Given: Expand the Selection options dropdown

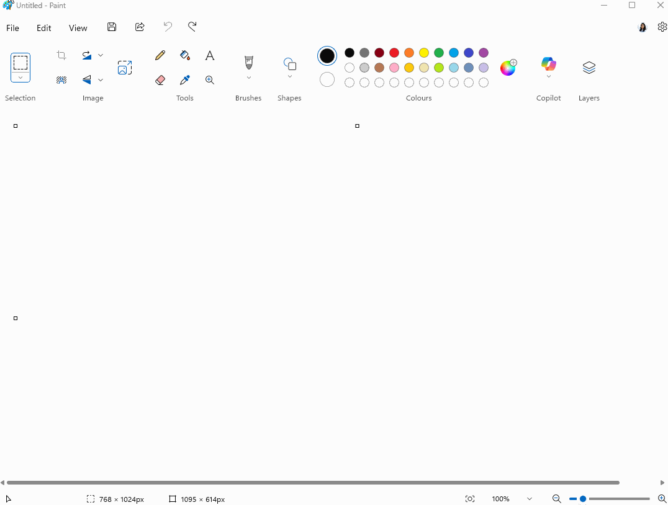Looking at the screenshot, I should tap(20, 78).
